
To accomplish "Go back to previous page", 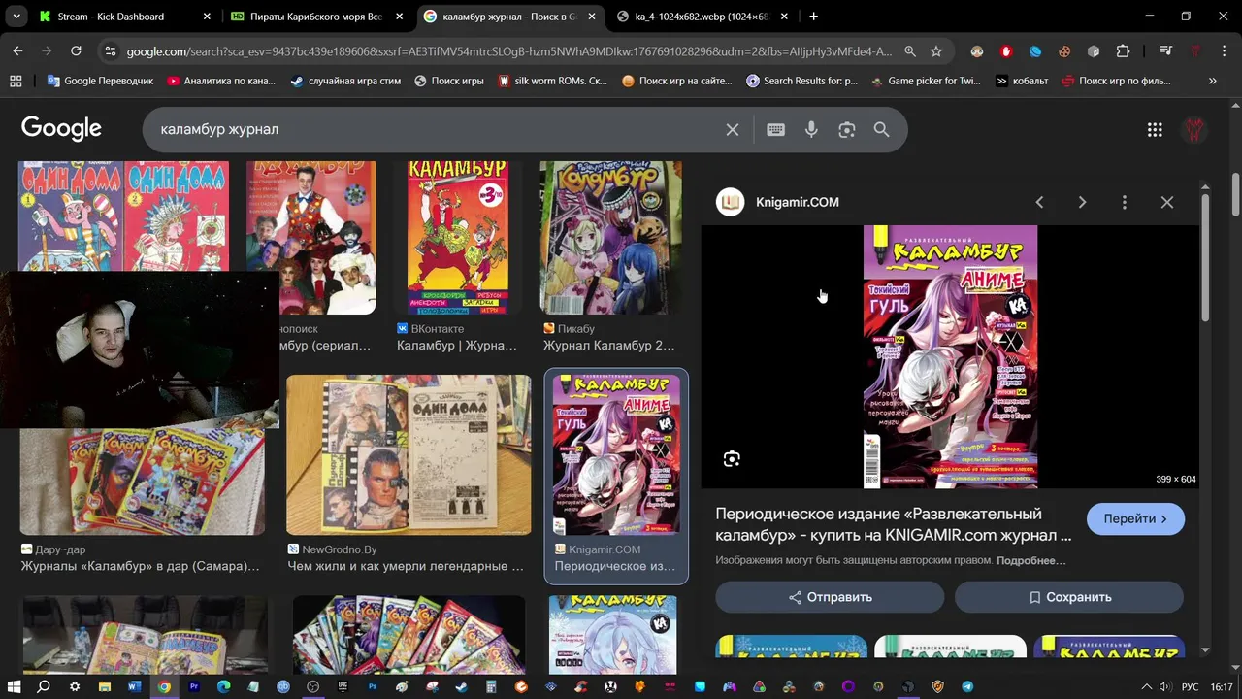I will (17, 50).
